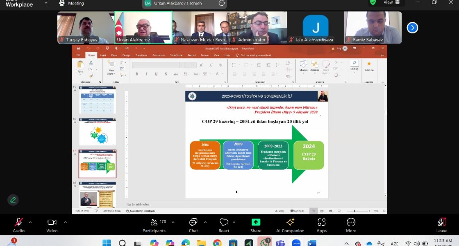Open the Windows Start menu

tap(107, 243)
